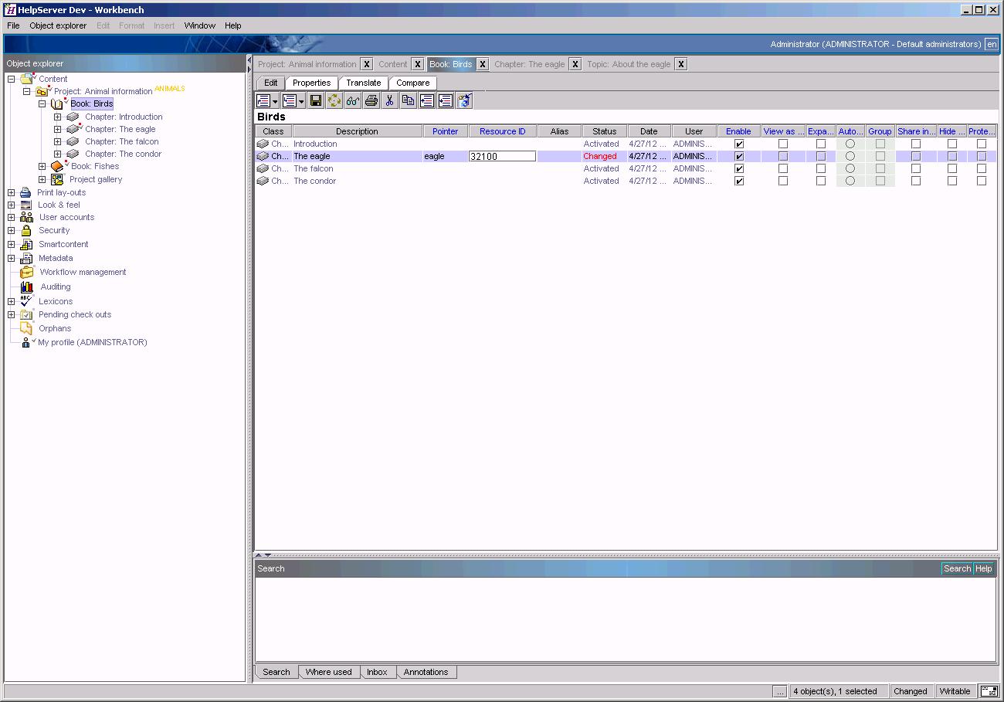The width and height of the screenshot is (1004, 702).
Task: Preview using the eyeglasses icon
Action: click(353, 100)
